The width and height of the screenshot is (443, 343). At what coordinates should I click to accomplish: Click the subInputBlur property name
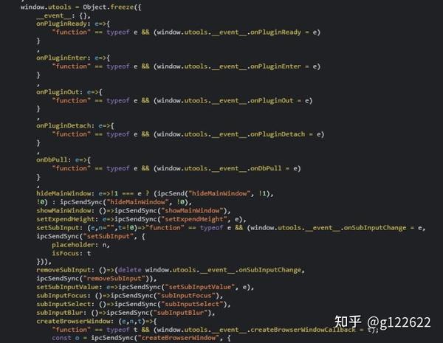tap(60, 313)
